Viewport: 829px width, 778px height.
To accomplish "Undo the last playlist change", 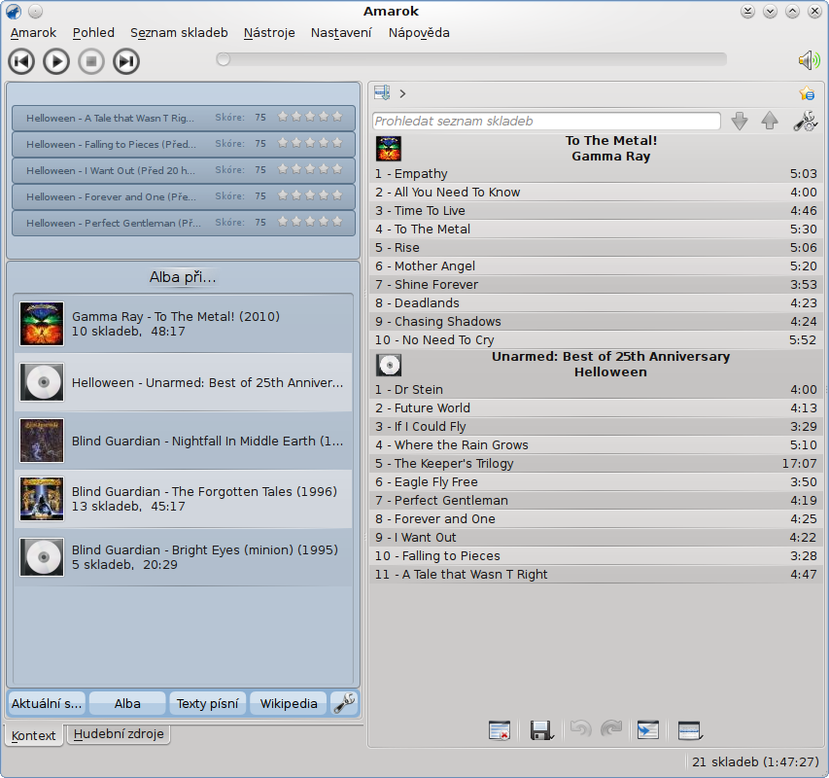I will [x=580, y=729].
